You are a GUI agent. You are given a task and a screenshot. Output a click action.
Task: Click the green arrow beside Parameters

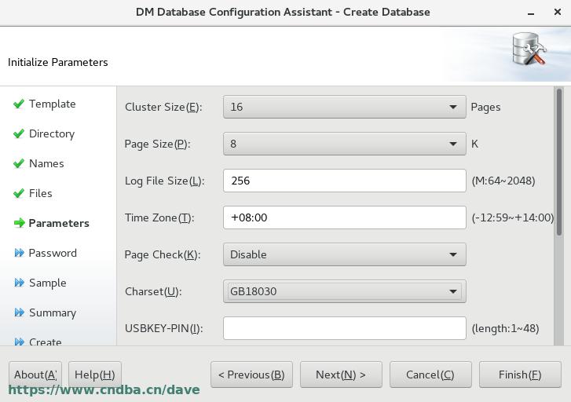tap(20, 223)
